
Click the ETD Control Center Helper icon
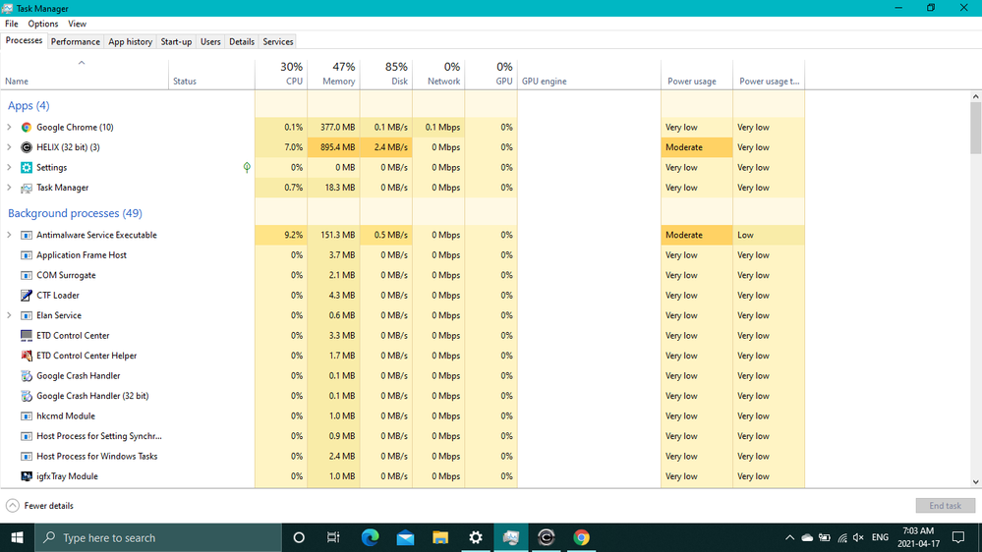[x=27, y=356]
